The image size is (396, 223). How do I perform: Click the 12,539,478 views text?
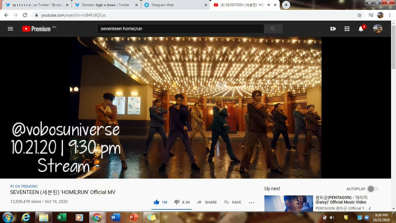pos(26,202)
